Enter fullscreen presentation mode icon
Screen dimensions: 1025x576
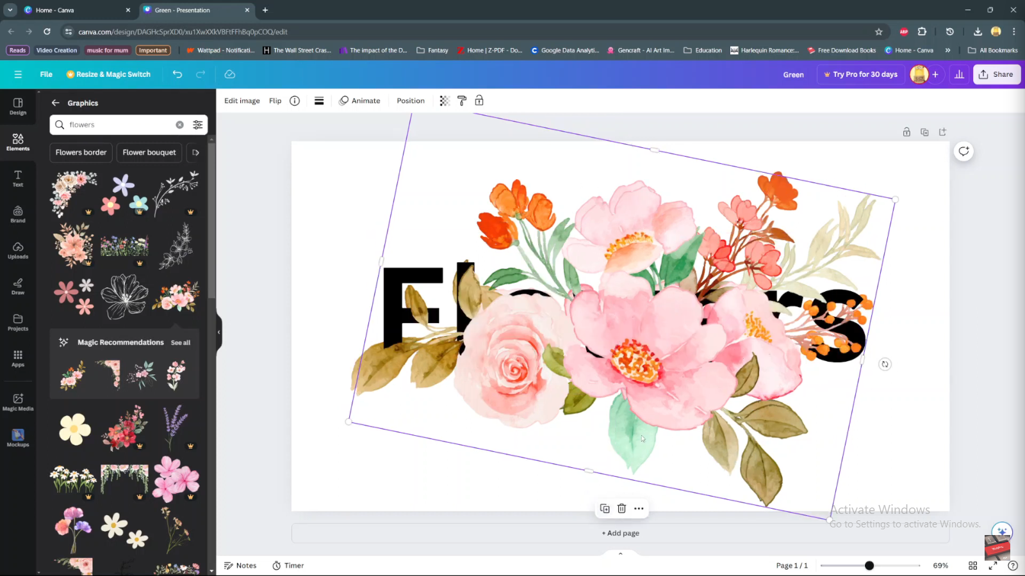click(x=993, y=566)
